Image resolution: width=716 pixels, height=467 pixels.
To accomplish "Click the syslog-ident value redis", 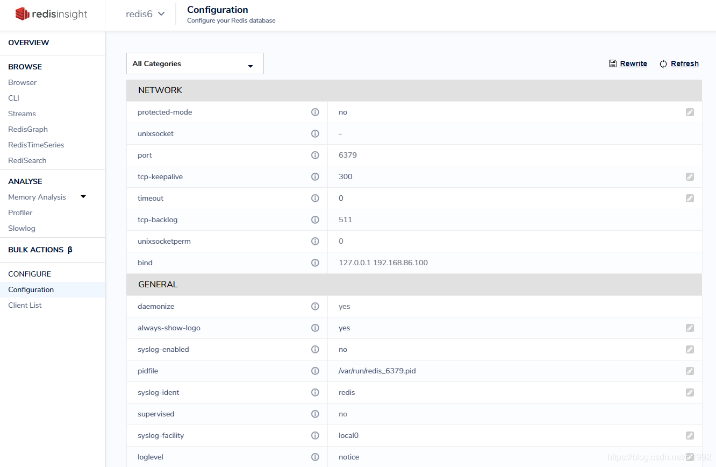I will [347, 392].
